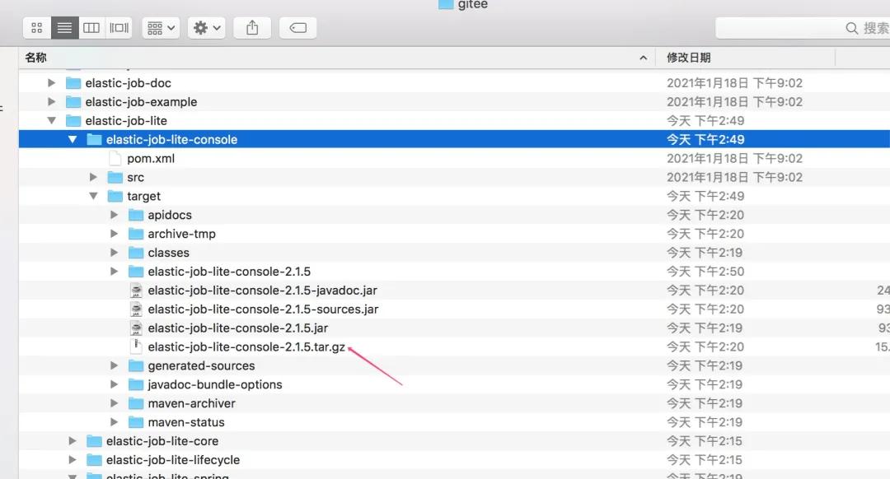Select elastic-job-lite-console-2.1.5.tar.gz file
This screenshot has width=890, height=479.
click(246, 347)
